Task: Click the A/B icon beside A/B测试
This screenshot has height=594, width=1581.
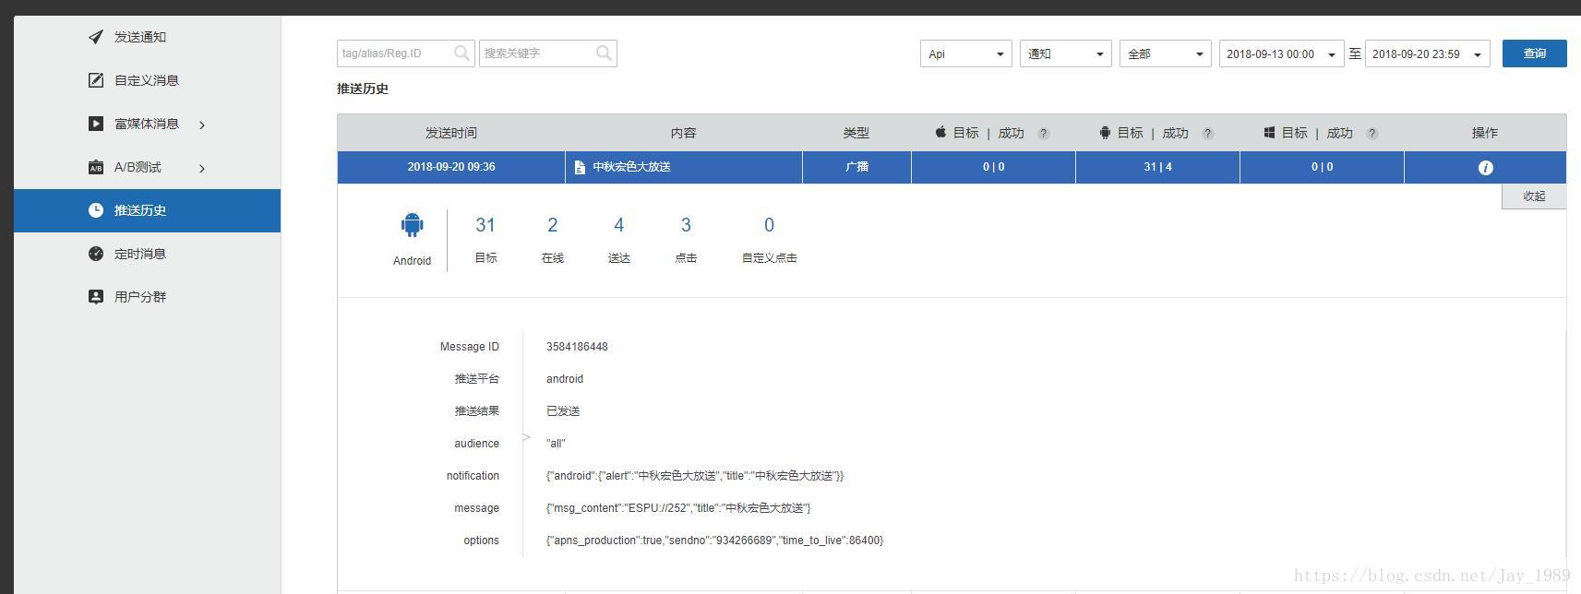Action: (x=96, y=167)
